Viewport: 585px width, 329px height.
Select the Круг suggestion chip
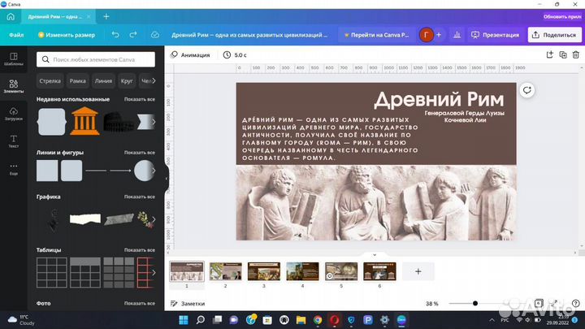127,81
